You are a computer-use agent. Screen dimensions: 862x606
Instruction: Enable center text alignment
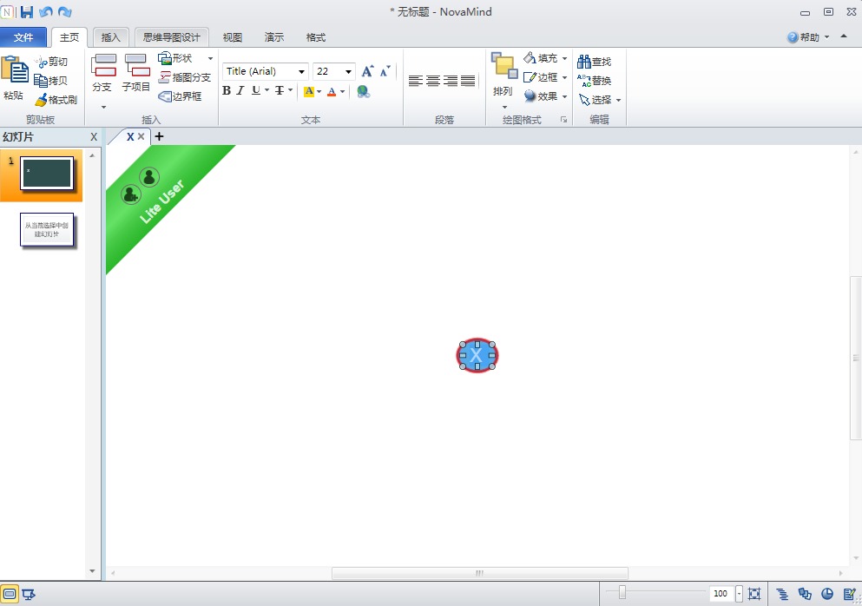pyautogui.click(x=433, y=81)
